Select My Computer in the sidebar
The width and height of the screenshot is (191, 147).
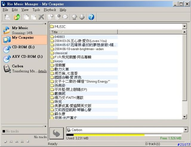point(24,40)
